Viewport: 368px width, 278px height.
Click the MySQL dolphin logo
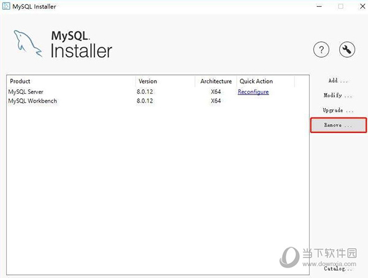pos(28,44)
